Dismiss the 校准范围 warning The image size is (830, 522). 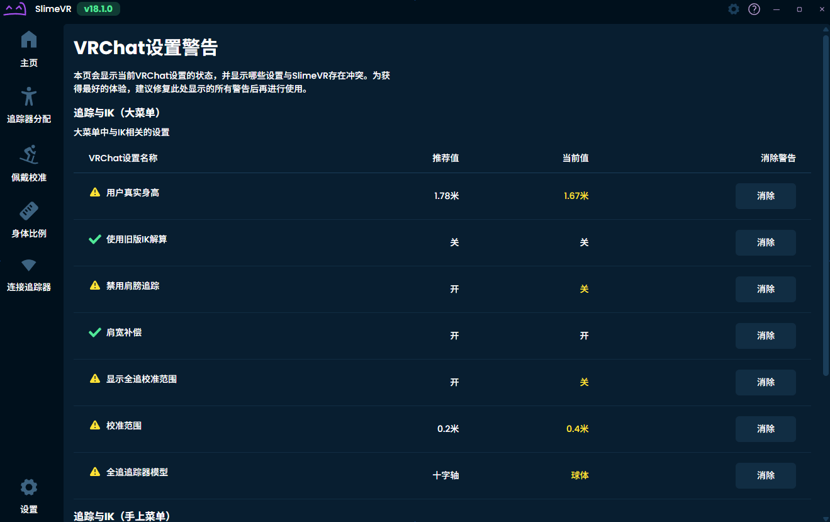765,429
